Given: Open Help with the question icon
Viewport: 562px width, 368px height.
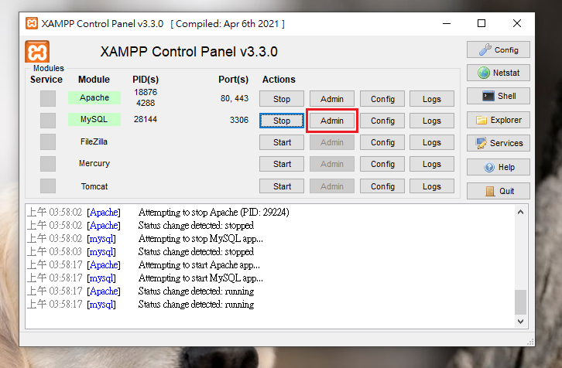Looking at the screenshot, I should click(499, 167).
